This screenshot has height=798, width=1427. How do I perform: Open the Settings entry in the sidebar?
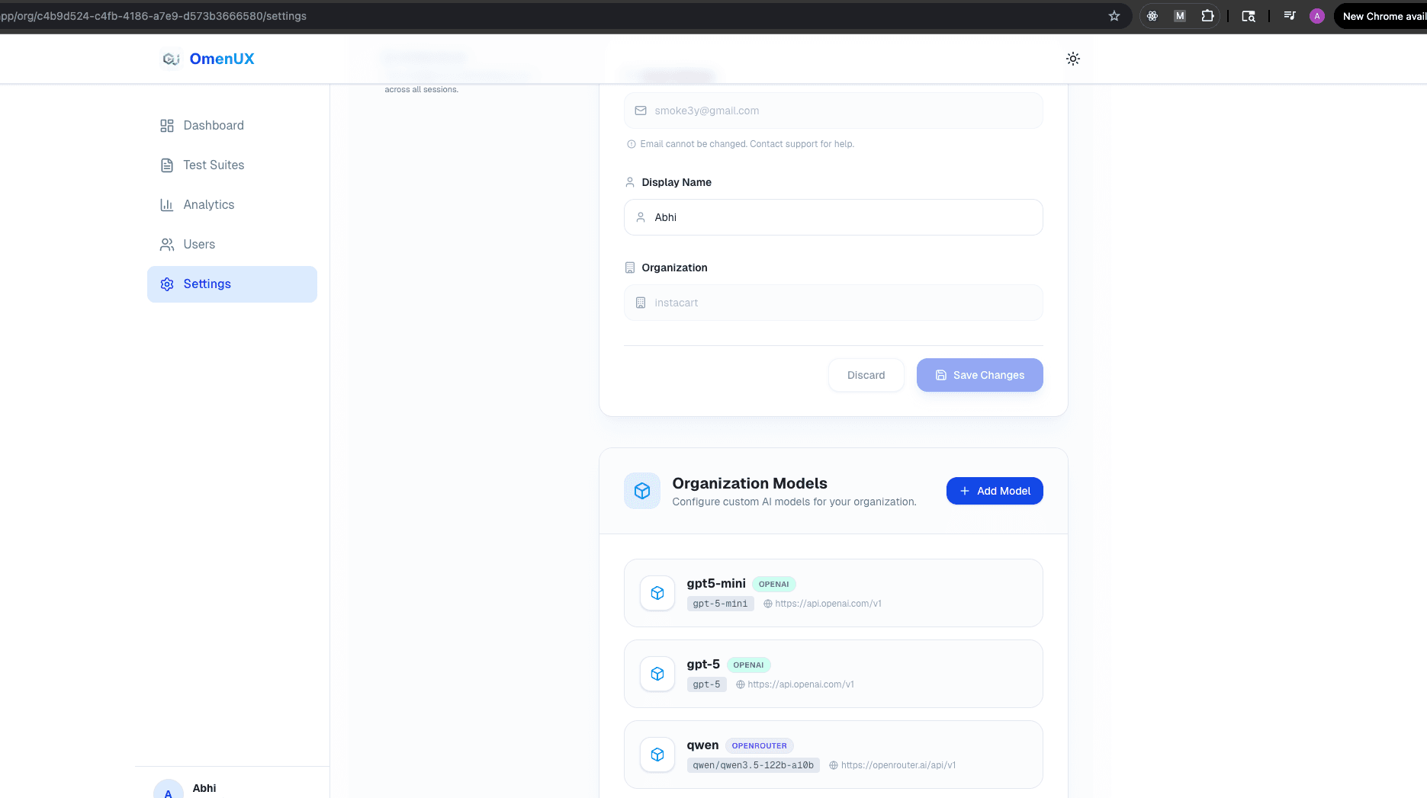coord(207,284)
